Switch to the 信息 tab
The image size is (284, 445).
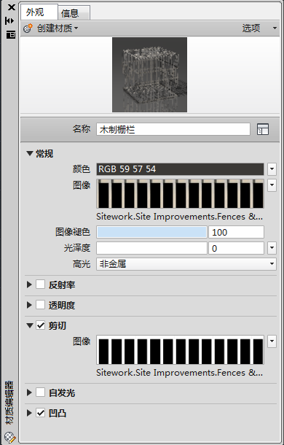[x=74, y=13]
